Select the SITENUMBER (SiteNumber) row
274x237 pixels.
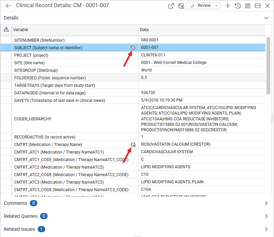click(x=133, y=40)
